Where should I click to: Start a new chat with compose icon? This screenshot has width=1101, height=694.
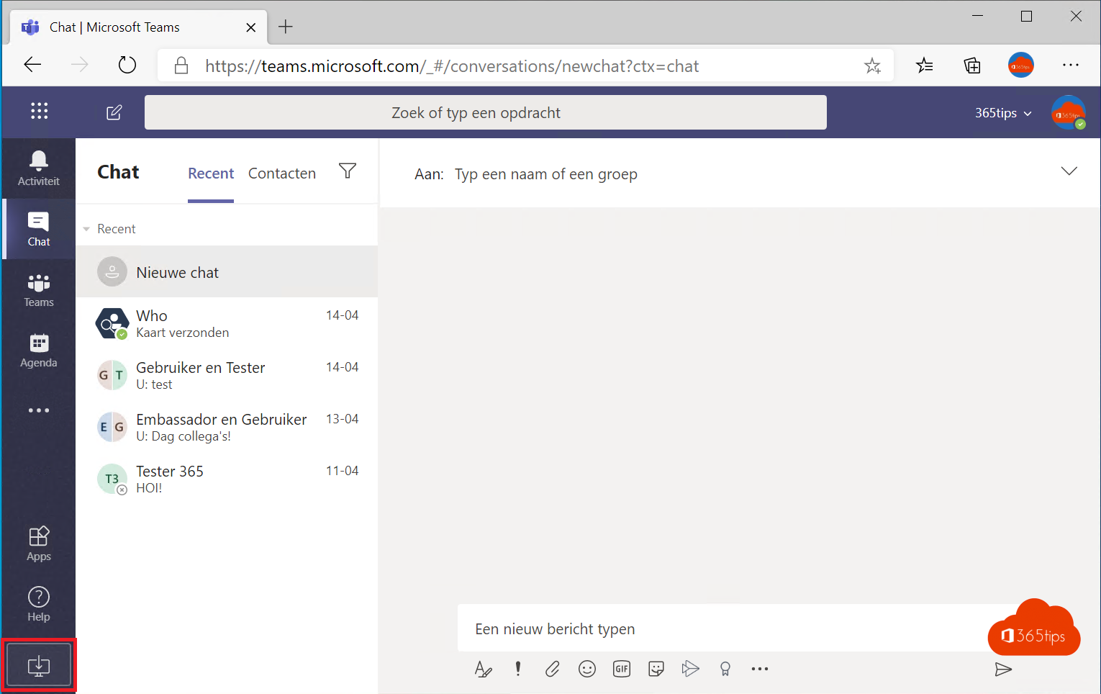tap(114, 112)
